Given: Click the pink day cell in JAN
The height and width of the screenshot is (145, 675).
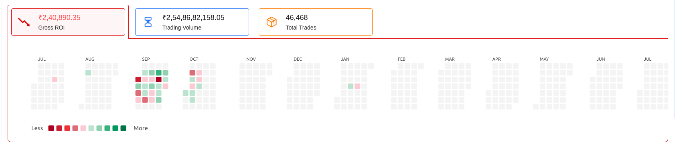Looking at the screenshot, I should [357, 86].
